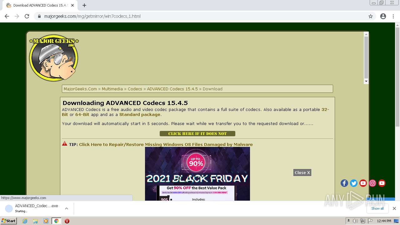Open the Repair/Restore Missing Windows Files tip
The image size is (400, 225).
point(166,145)
